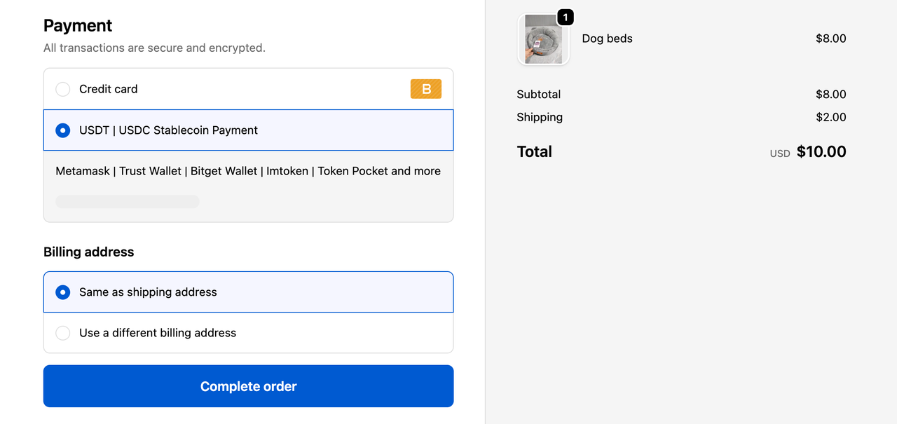
Task: Select the Credit card payment option
Action: click(x=63, y=89)
